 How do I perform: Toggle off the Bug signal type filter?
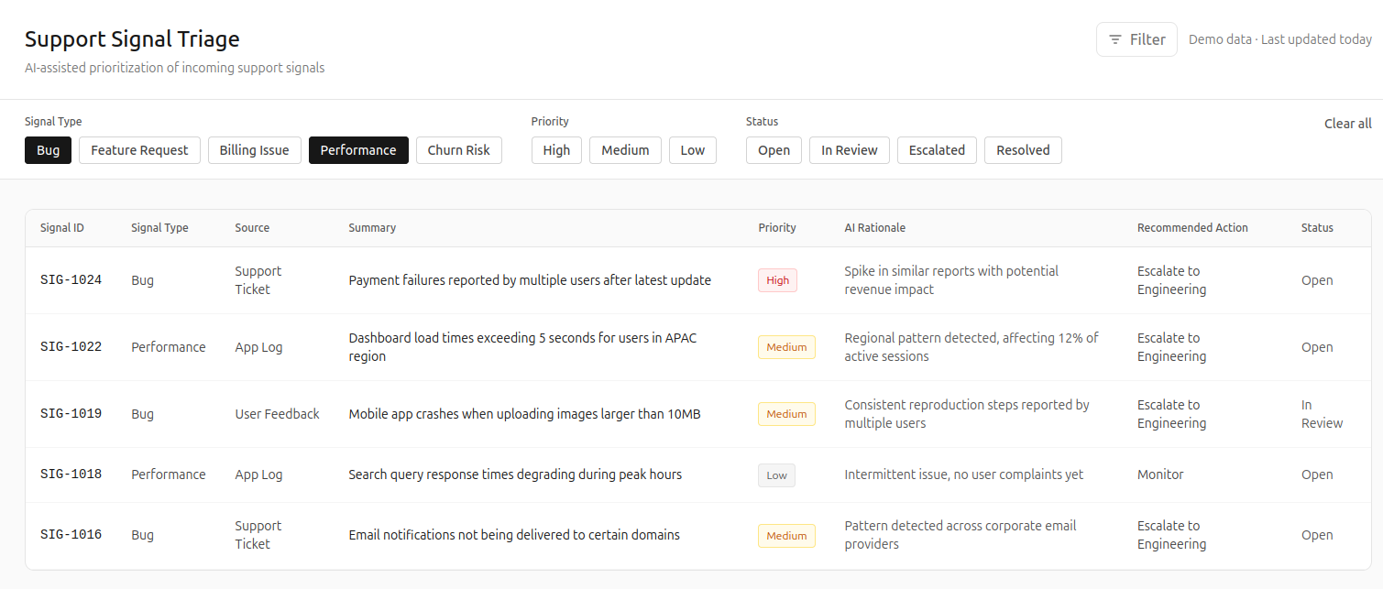(48, 149)
